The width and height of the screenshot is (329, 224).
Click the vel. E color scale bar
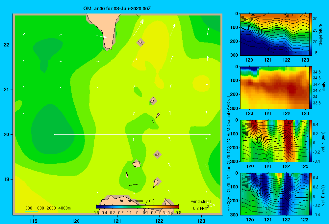click(311, 194)
